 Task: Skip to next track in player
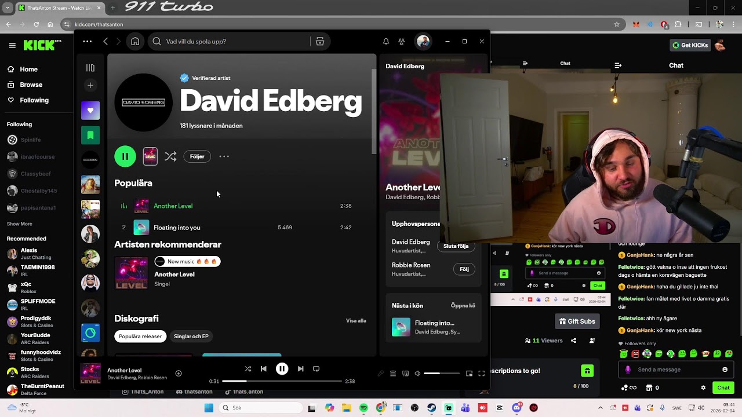pyautogui.click(x=300, y=369)
